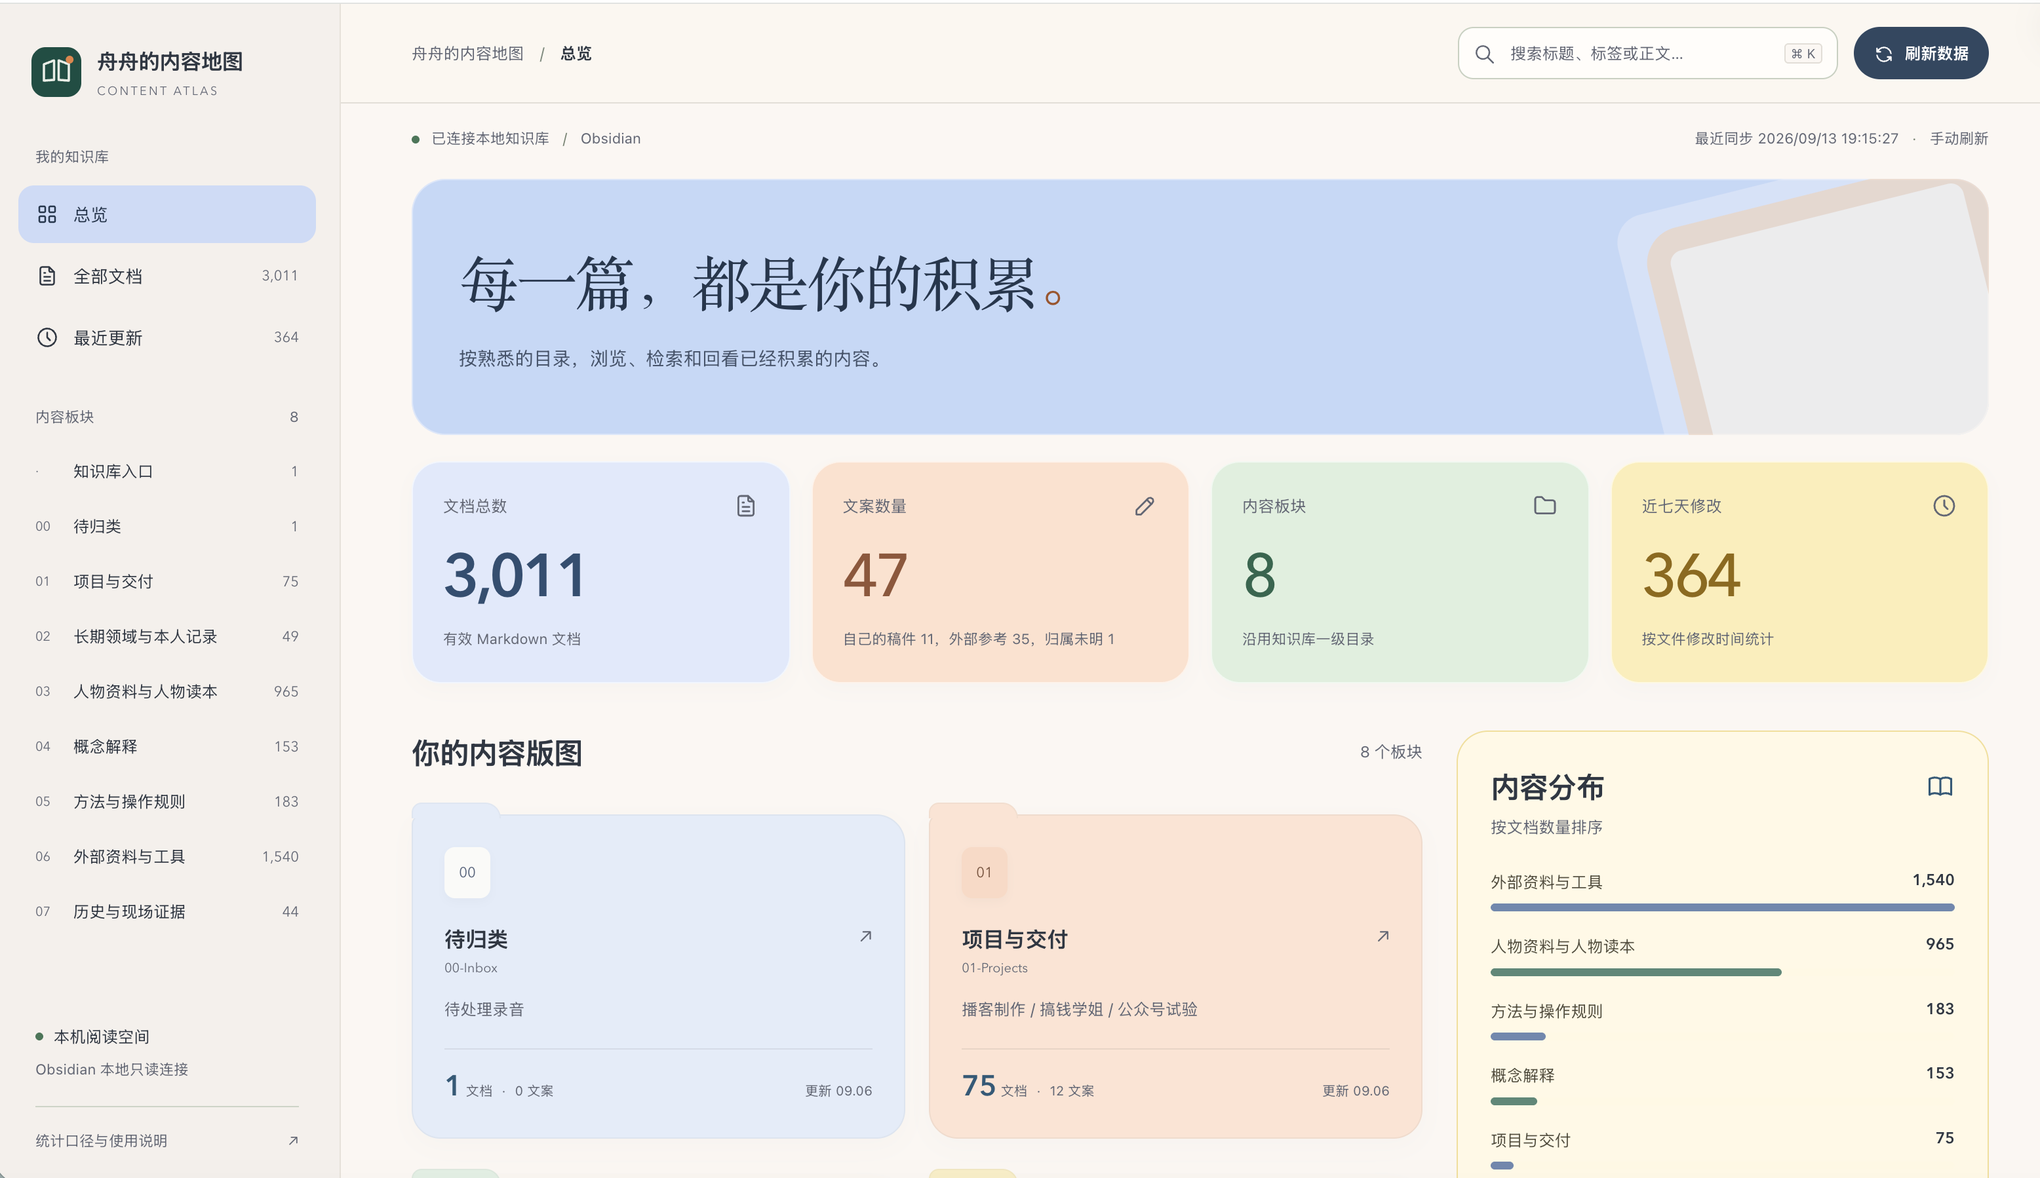Viewport: 2040px width, 1178px height.
Task: Click 舟舟的内容地图 sidebar title
Action: click(x=170, y=62)
